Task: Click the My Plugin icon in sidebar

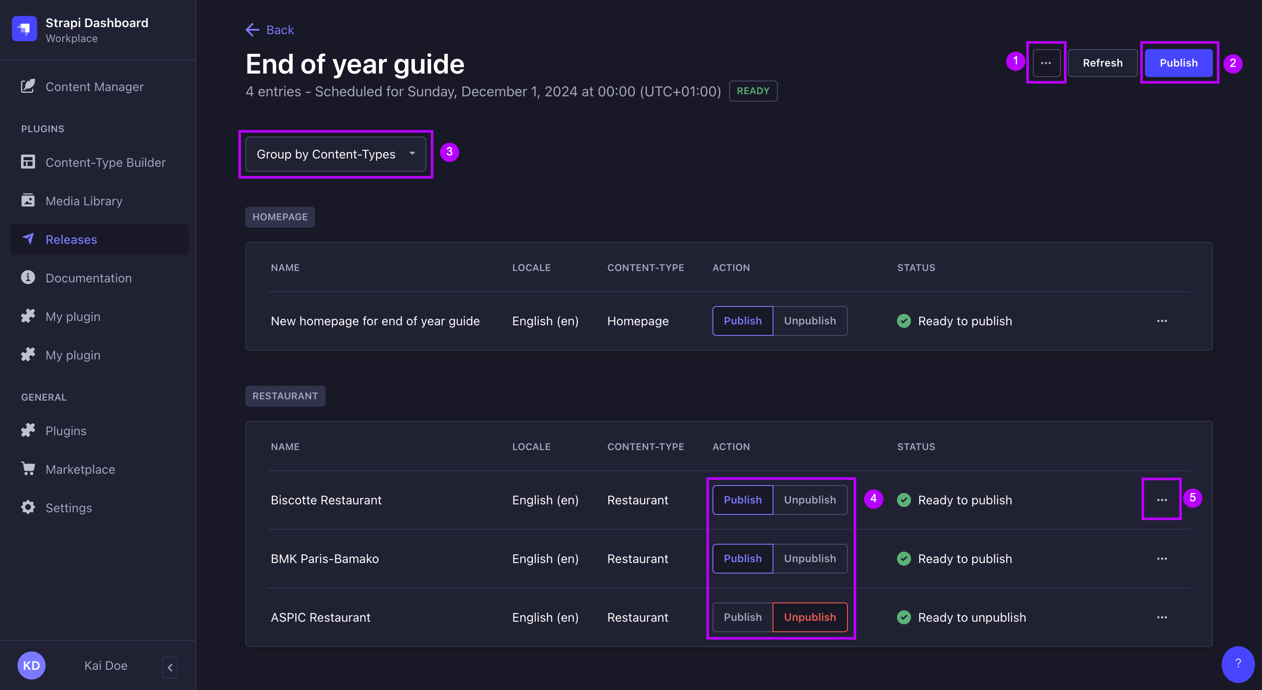Action: [26, 315]
